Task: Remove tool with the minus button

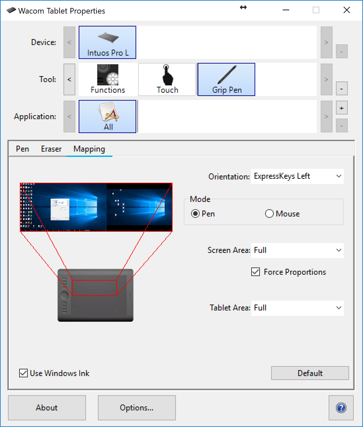Action: 342,89
